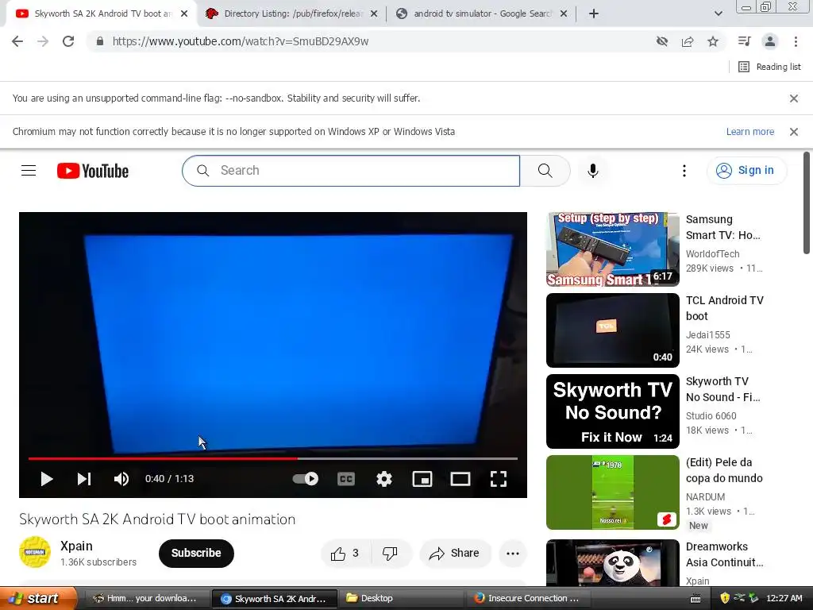Reload the current page

tap(68, 41)
